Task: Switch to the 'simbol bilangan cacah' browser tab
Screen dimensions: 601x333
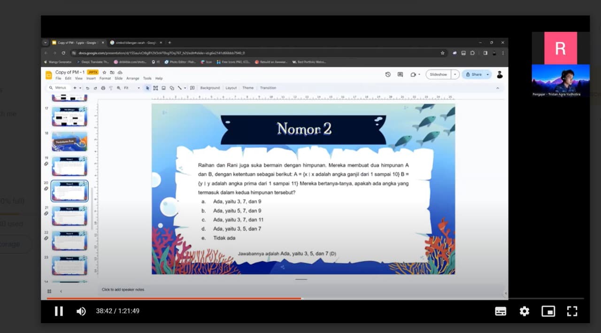Action: [136, 42]
